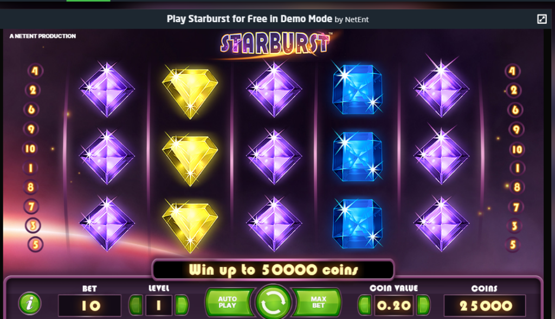Expand game to fullscreen
Image resolution: width=555 pixels, height=319 pixels.
541,19
